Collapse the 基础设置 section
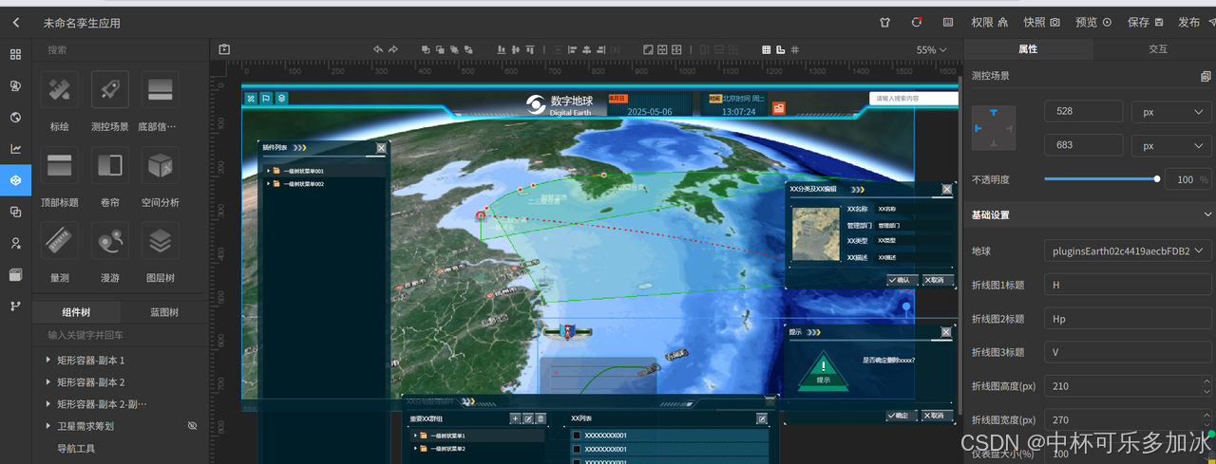1216x464 pixels. tap(1207, 214)
